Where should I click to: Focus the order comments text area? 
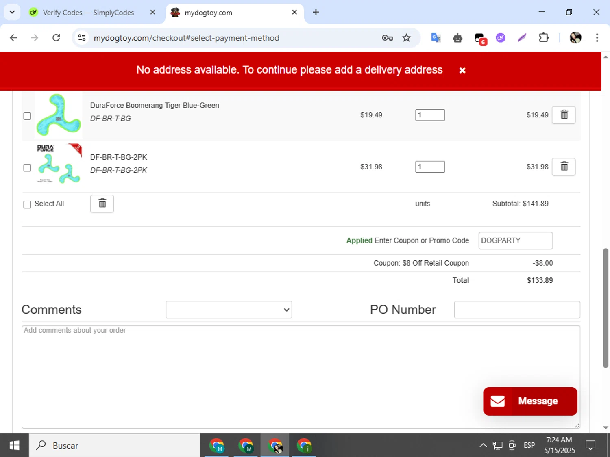pyautogui.click(x=301, y=377)
